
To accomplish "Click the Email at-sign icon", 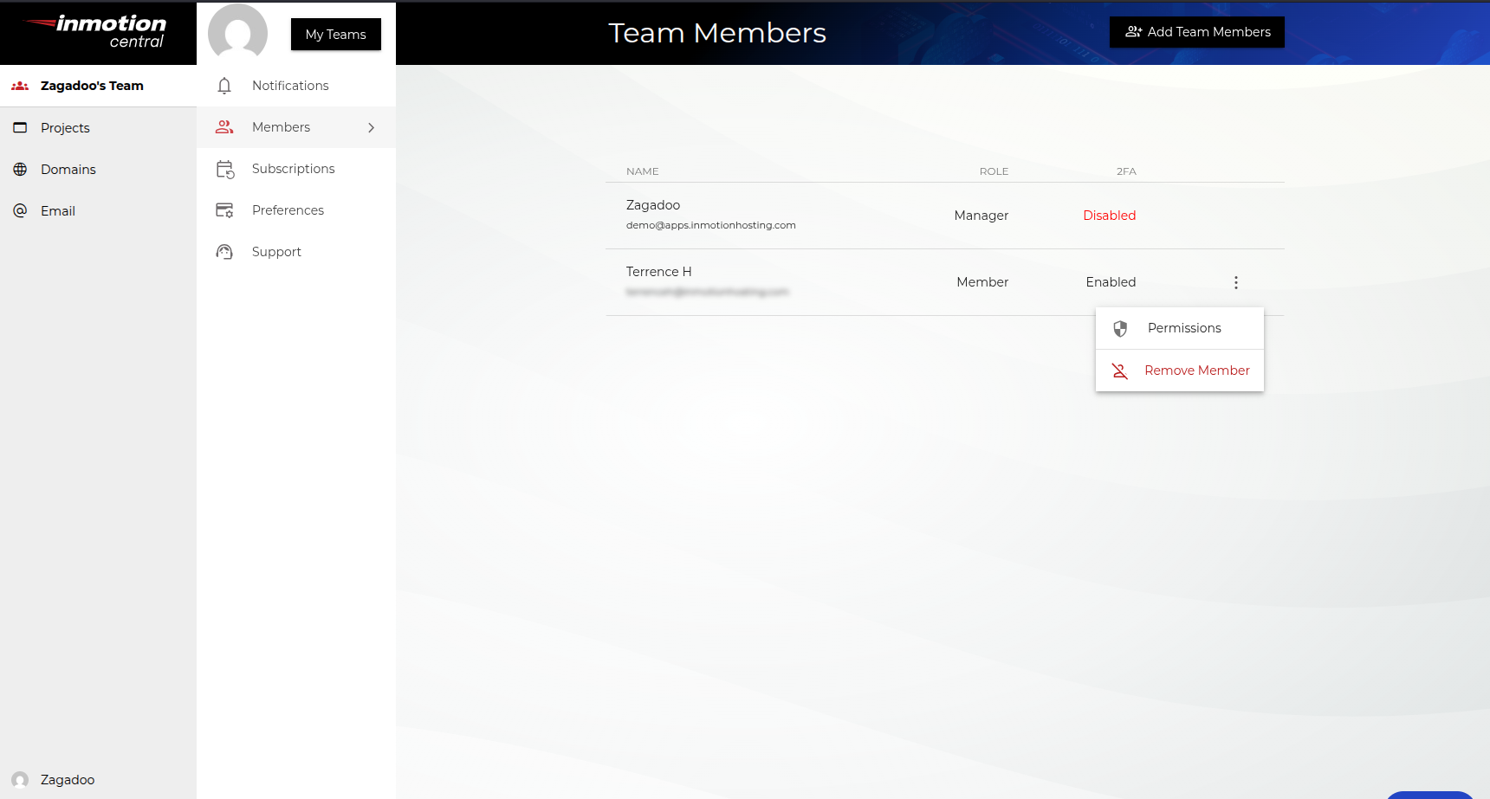I will [20, 210].
